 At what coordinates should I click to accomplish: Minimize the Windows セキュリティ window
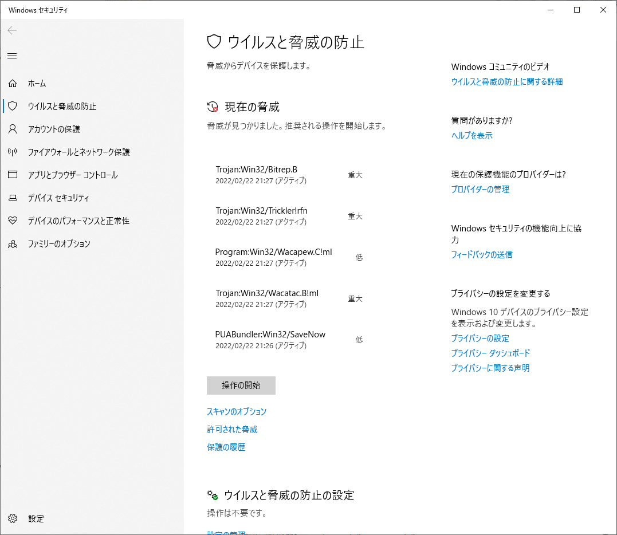551,10
